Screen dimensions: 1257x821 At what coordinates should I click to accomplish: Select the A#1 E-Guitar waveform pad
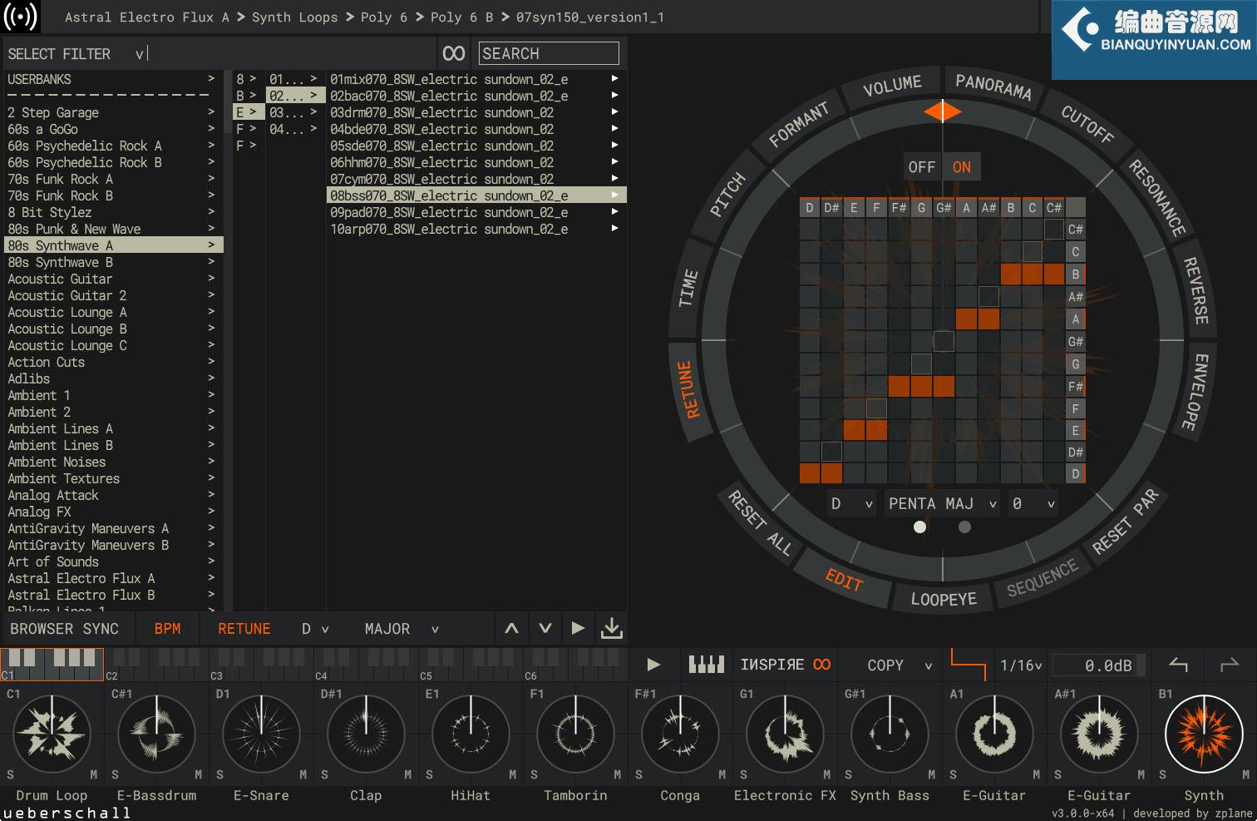(x=1099, y=734)
